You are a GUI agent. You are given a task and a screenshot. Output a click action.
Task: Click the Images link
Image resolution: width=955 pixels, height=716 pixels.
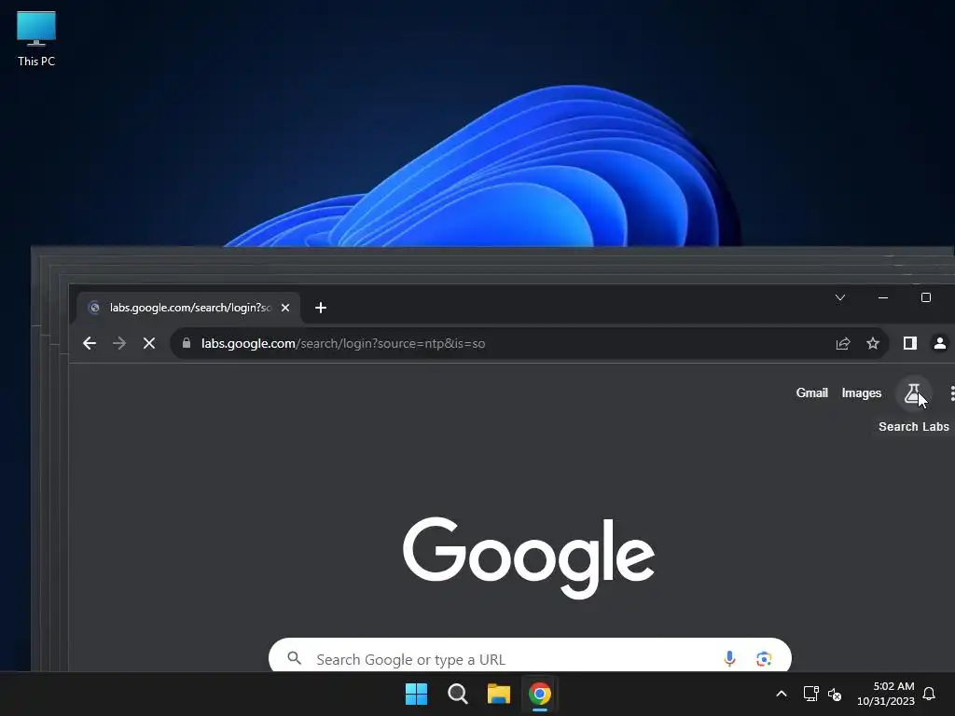pyautogui.click(x=861, y=393)
